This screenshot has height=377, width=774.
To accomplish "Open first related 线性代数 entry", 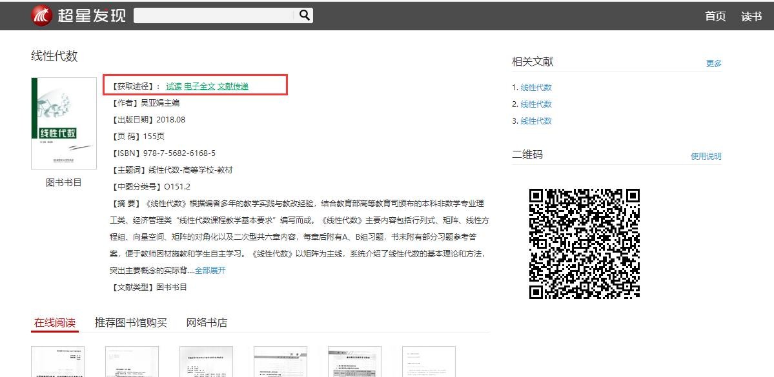I will pos(536,88).
